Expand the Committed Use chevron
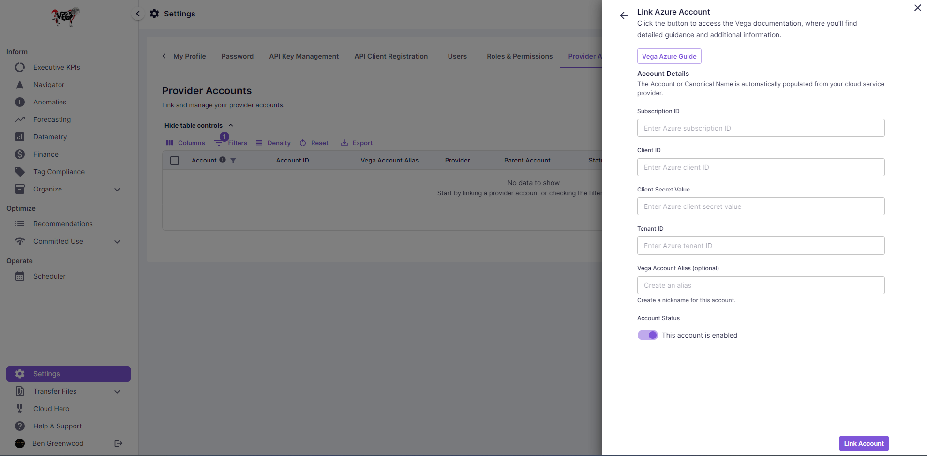 (x=117, y=242)
